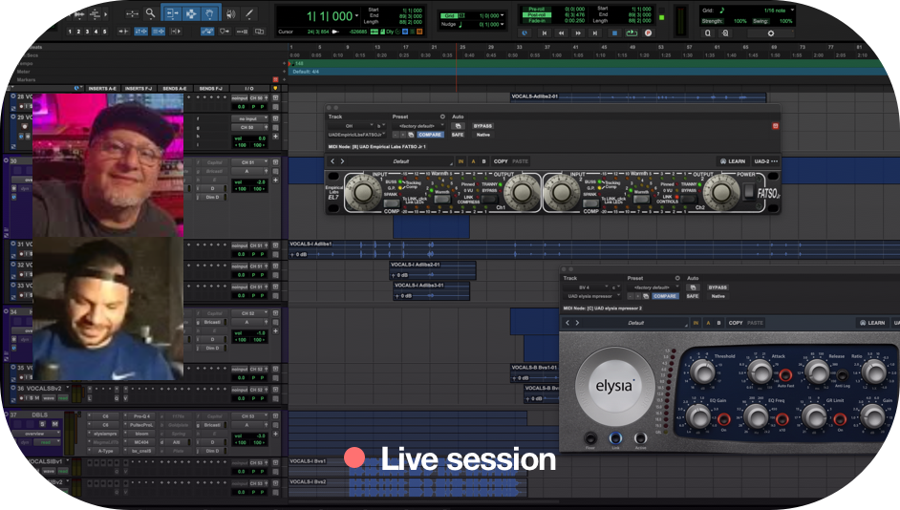The width and height of the screenshot is (900, 510).
Task: Toggle Auto Fast on the elysia mpressor
Action: 785,375
